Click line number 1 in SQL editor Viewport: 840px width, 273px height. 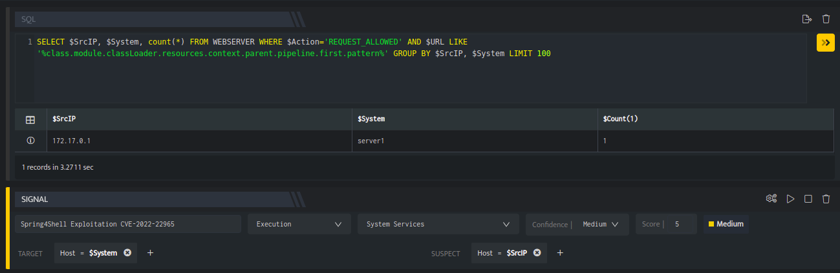[x=30, y=42]
